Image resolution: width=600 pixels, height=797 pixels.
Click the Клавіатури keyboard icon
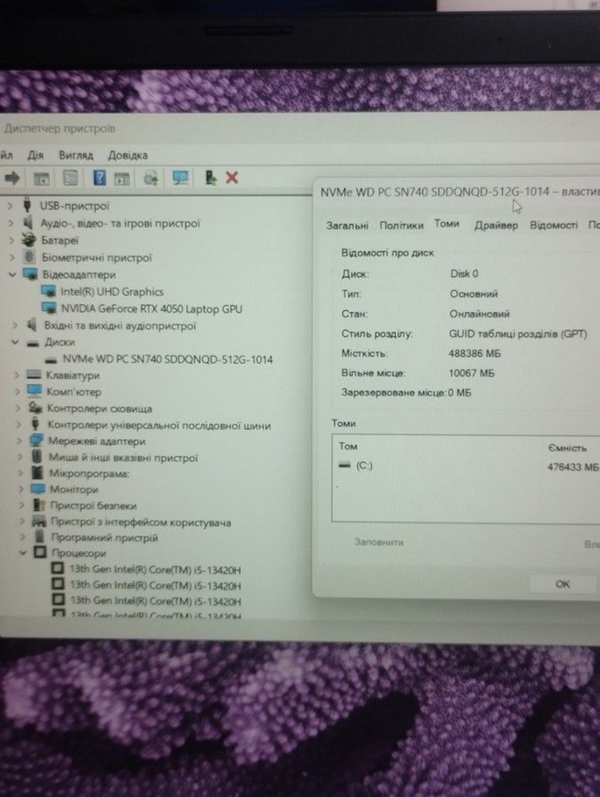tap(34, 375)
